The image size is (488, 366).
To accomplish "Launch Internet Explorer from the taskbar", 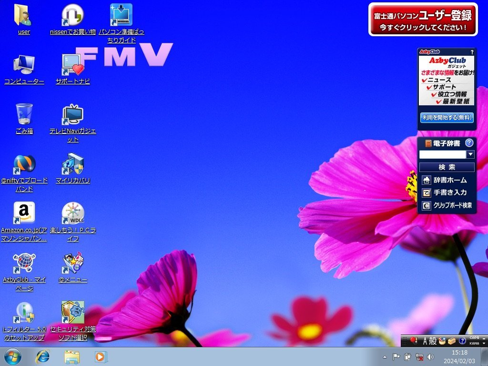I will coord(42,356).
